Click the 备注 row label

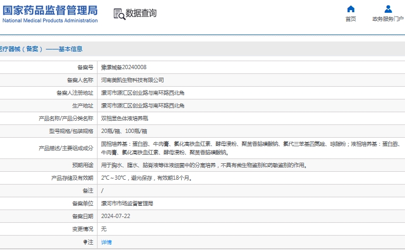pyautogui.click(x=88, y=191)
